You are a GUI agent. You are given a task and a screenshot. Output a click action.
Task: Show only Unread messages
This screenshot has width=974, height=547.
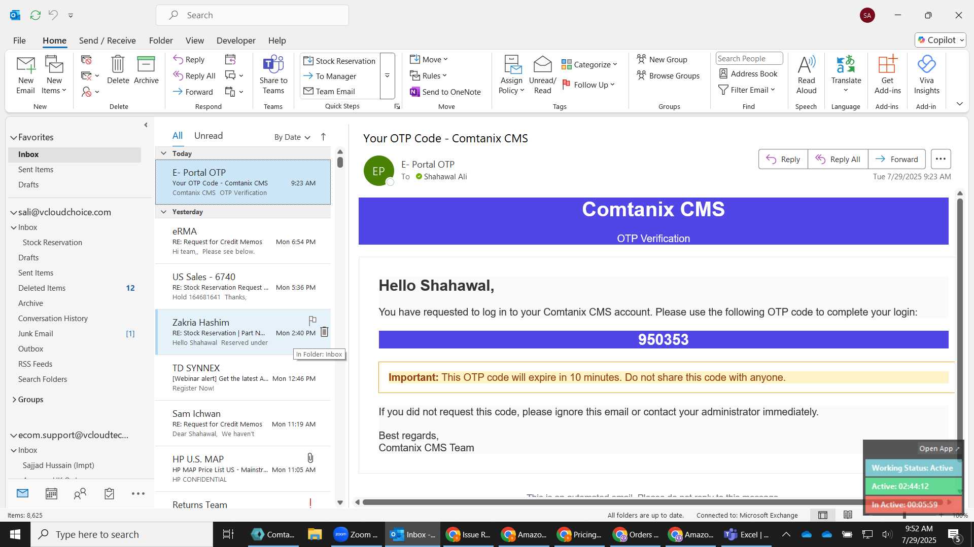click(x=208, y=136)
